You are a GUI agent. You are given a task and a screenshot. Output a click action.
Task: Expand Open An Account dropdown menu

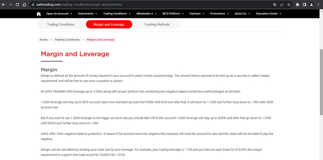(59, 14)
